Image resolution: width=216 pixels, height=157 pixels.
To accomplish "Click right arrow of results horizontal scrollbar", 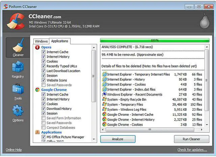I will pyautogui.click(x=201, y=130).
